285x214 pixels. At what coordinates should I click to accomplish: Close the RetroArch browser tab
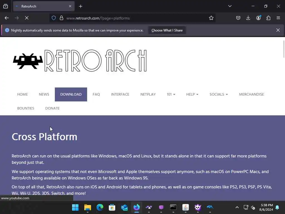click(70, 6)
